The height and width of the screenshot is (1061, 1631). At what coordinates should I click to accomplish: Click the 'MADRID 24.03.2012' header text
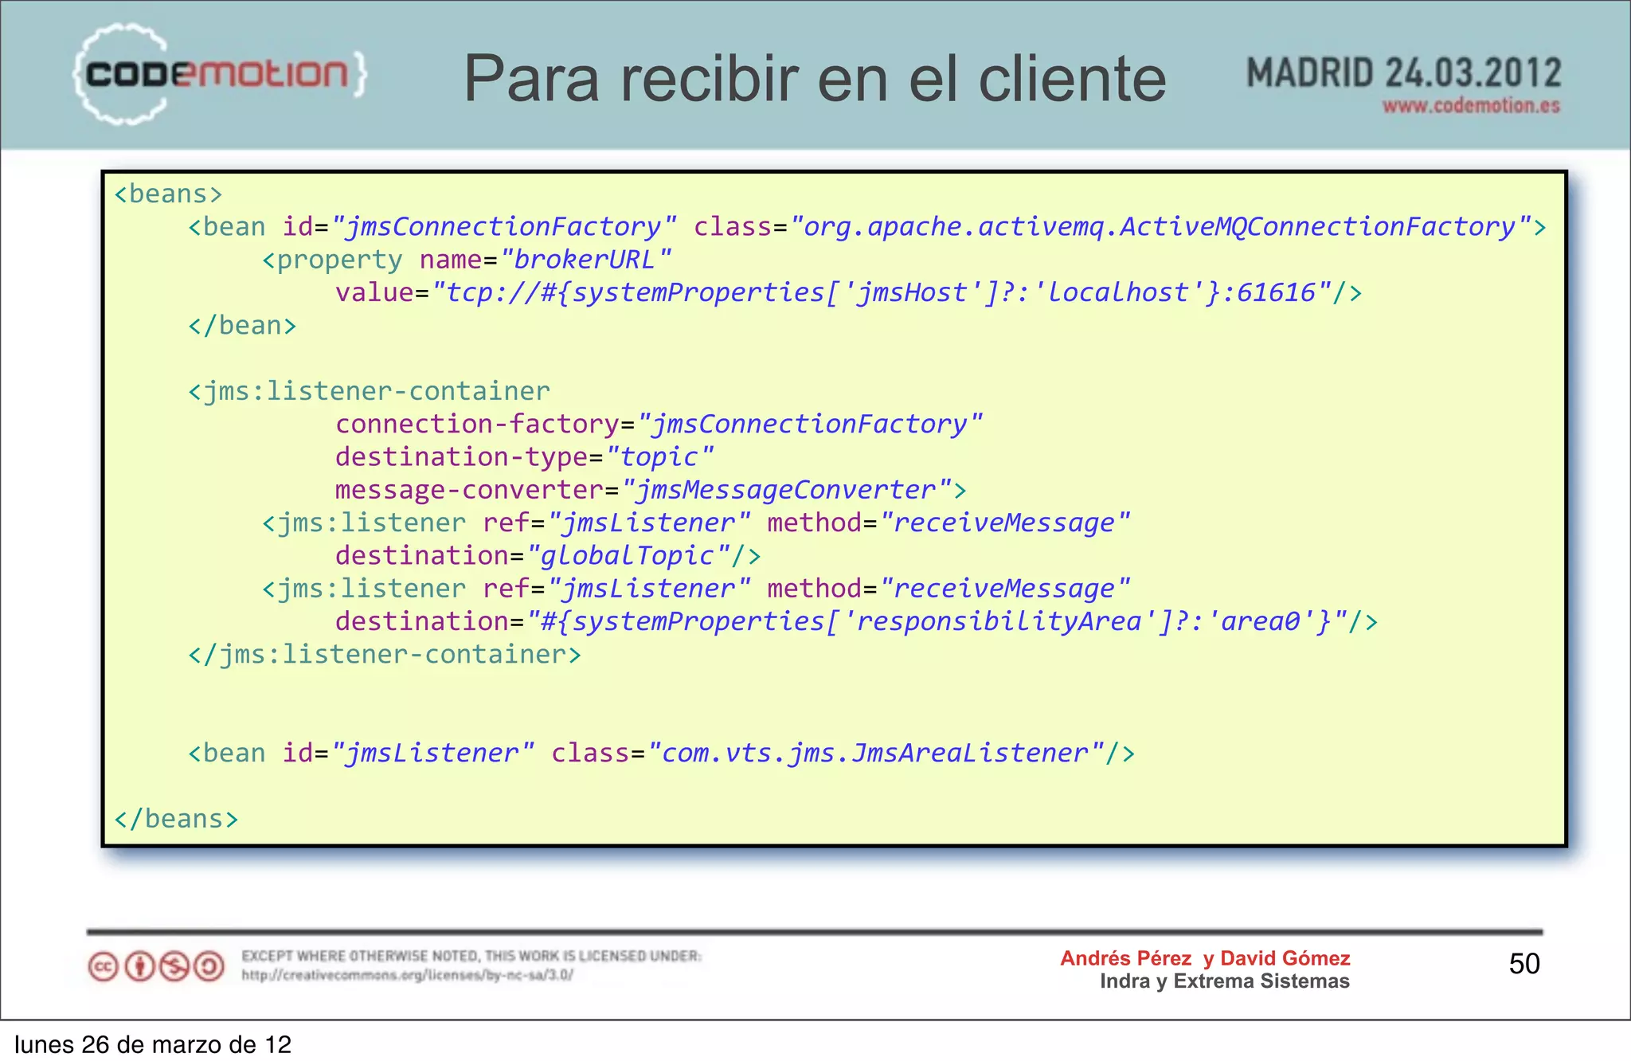click(x=1403, y=73)
